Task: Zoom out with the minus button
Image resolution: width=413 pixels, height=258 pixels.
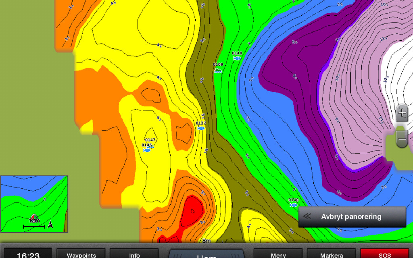Action: 402,139
